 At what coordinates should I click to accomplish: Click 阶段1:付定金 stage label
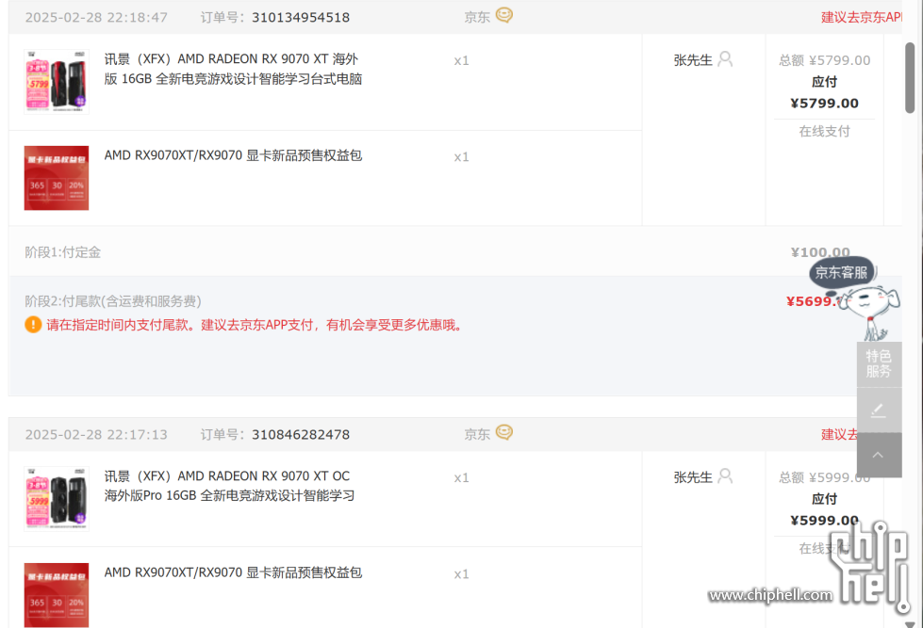pyautogui.click(x=63, y=252)
